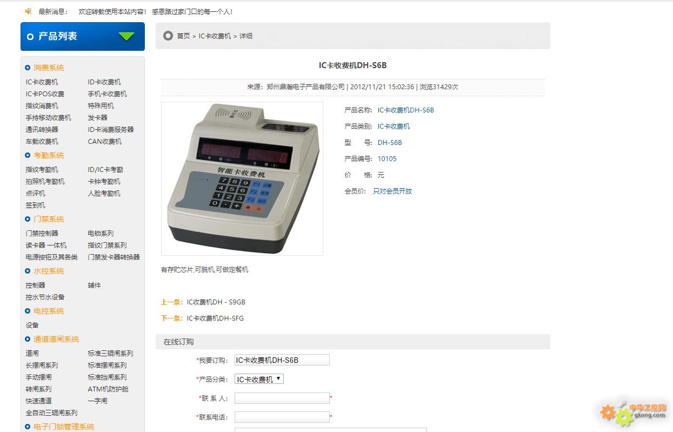Click the 只对会员开放 member price link
This screenshot has height=432, width=673.
[392, 191]
